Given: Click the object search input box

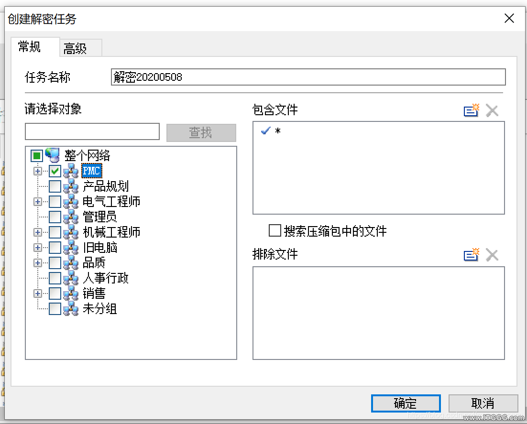Looking at the screenshot, I should point(92,131).
